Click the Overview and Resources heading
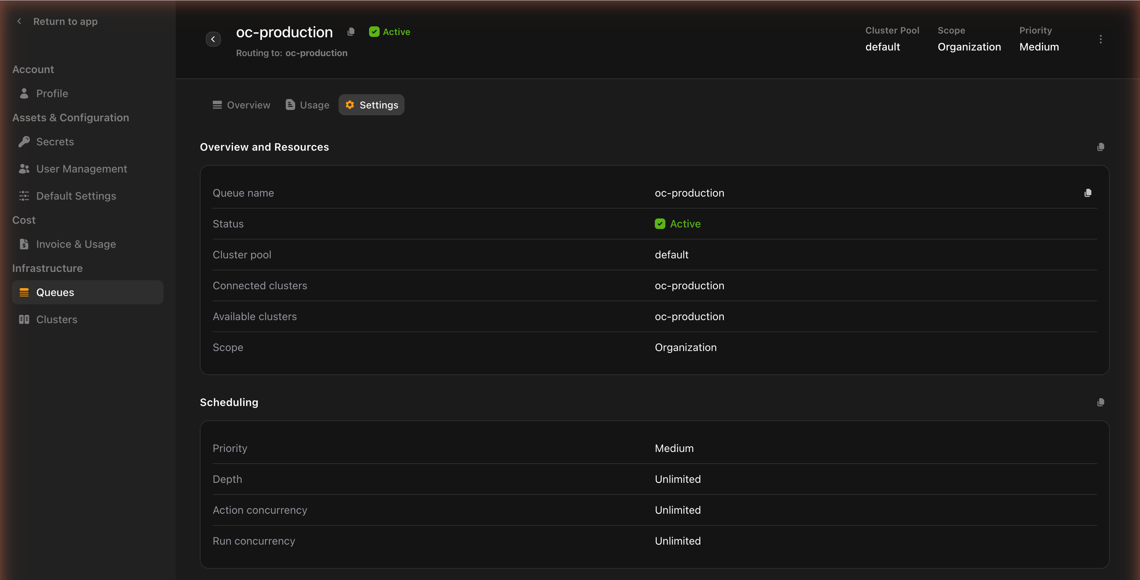1140x580 pixels. pos(264,147)
